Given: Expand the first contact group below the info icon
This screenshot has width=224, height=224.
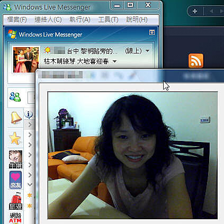Looking at the screenshot, I should pos(30,124).
